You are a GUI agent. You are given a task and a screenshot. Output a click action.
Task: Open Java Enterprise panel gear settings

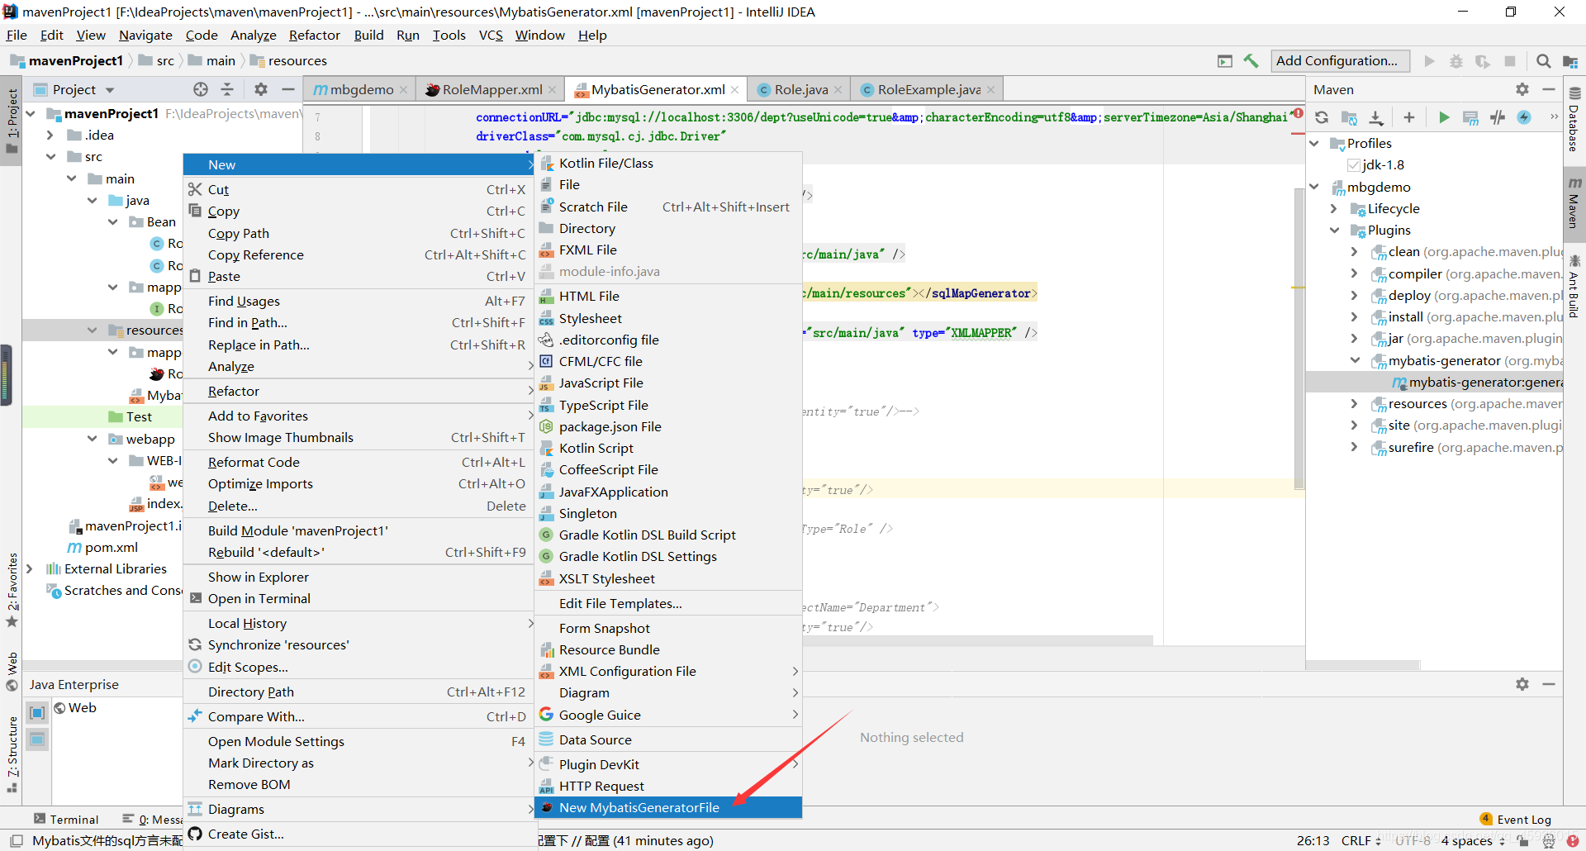[x=1522, y=684]
